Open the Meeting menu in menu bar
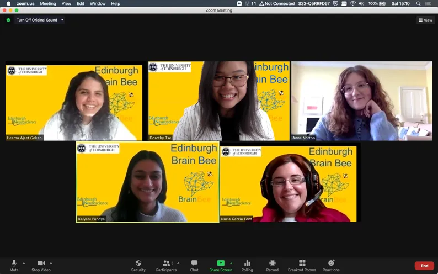Screen dimensions: 438x274 tap(47, 3)
